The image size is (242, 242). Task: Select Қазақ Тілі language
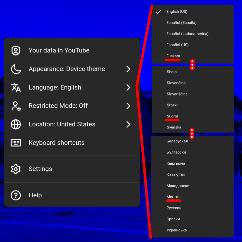pyautogui.click(x=193, y=174)
